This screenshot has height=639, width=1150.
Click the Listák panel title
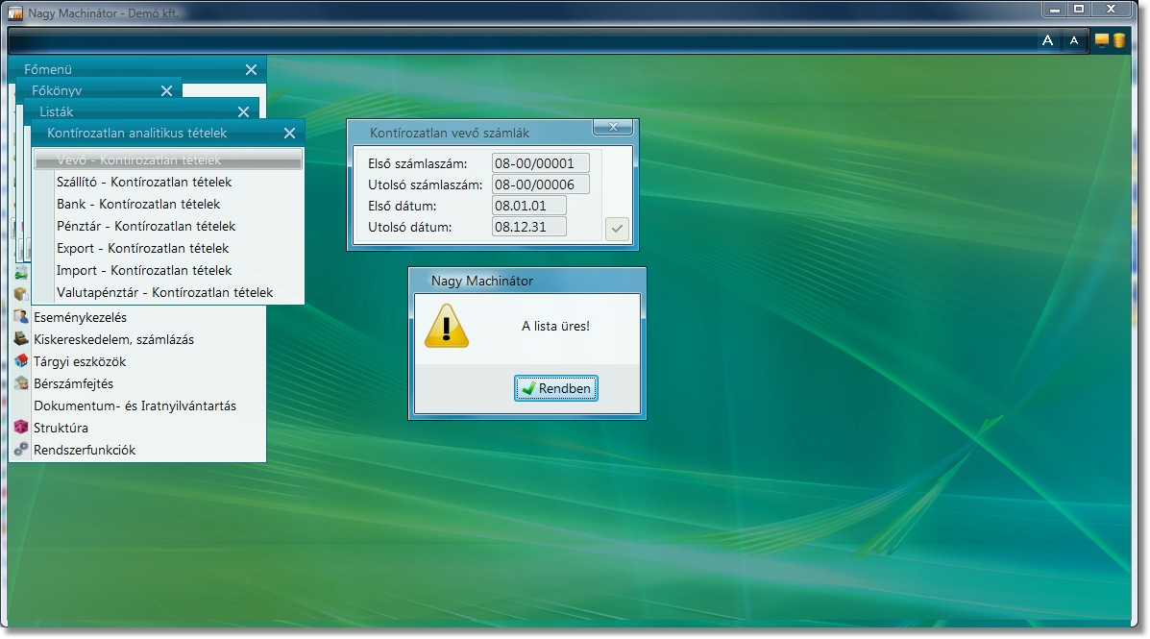pyautogui.click(x=57, y=112)
